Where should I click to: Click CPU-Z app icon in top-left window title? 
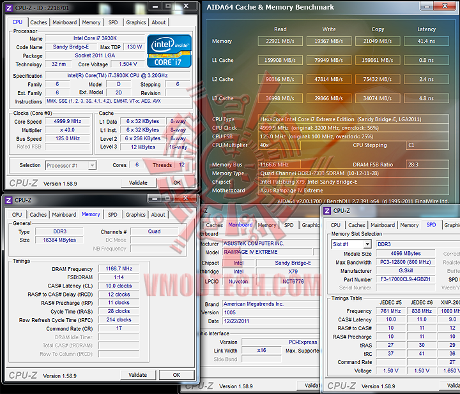click(9, 8)
